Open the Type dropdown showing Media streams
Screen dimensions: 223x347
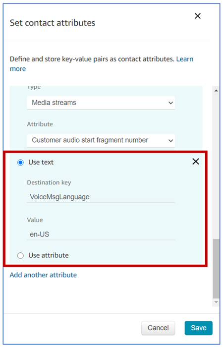click(x=101, y=103)
